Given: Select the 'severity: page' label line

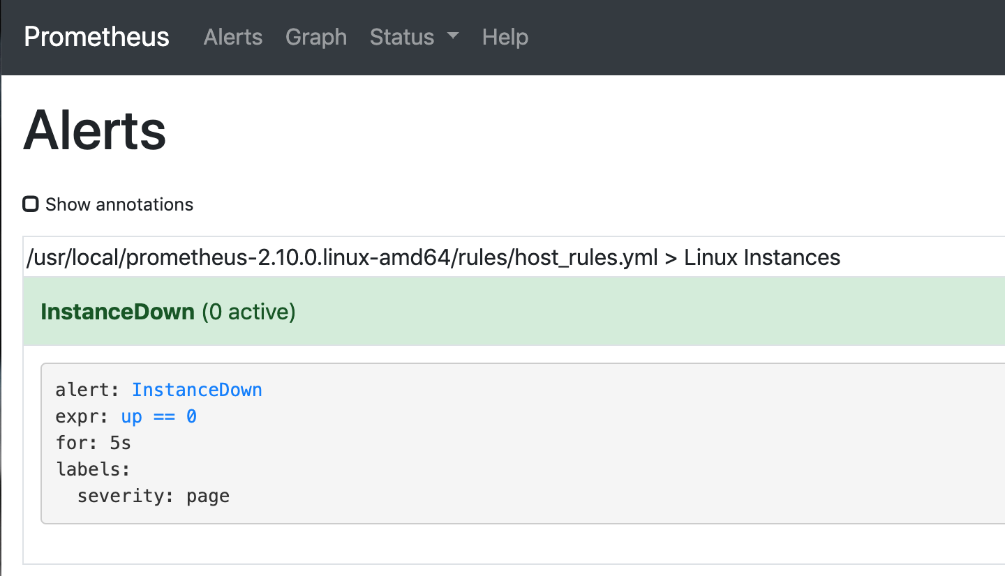Looking at the screenshot, I should (x=154, y=497).
